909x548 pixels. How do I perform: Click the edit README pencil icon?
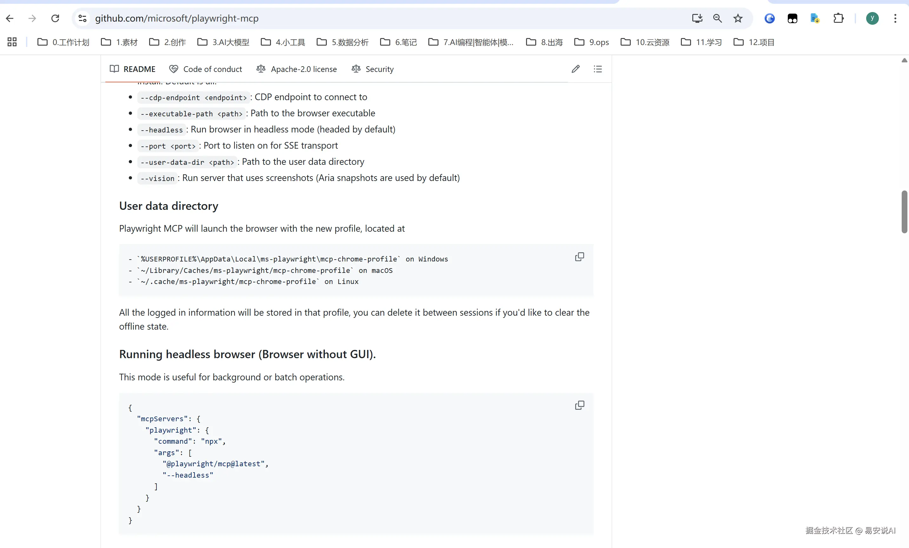click(575, 69)
